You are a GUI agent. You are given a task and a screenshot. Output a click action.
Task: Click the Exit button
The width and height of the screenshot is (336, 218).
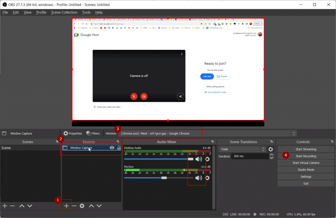click(x=306, y=184)
